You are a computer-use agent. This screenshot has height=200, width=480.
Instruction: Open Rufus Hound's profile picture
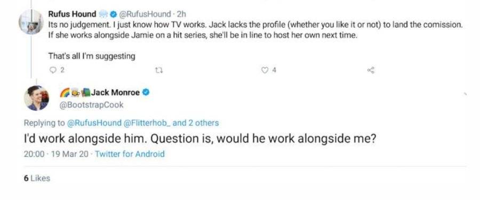click(30, 22)
